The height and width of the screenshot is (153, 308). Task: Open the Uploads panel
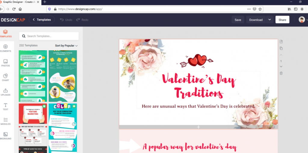pos(5,92)
